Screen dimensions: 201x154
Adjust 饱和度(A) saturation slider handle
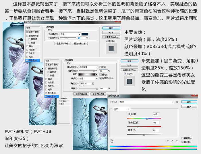tap(138, 127)
